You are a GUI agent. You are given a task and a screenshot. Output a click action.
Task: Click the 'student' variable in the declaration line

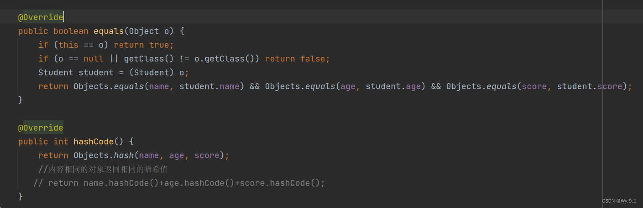tap(96, 73)
